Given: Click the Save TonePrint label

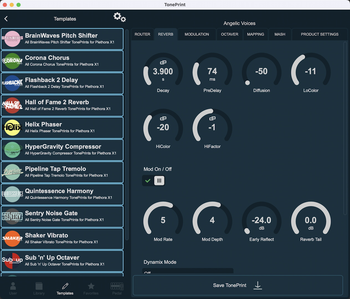Looking at the screenshot, I should tap(229, 285).
